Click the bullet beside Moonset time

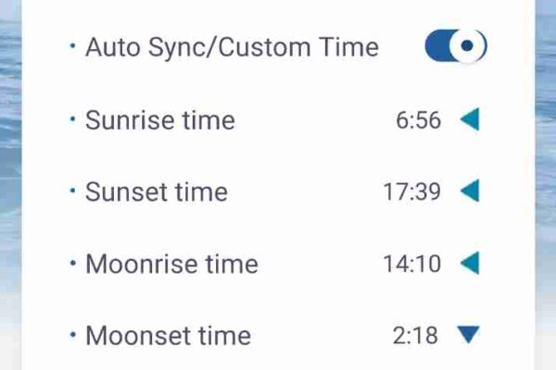coord(72,335)
